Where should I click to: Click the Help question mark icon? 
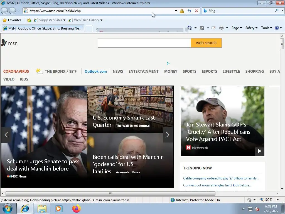click(x=277, y=28)
